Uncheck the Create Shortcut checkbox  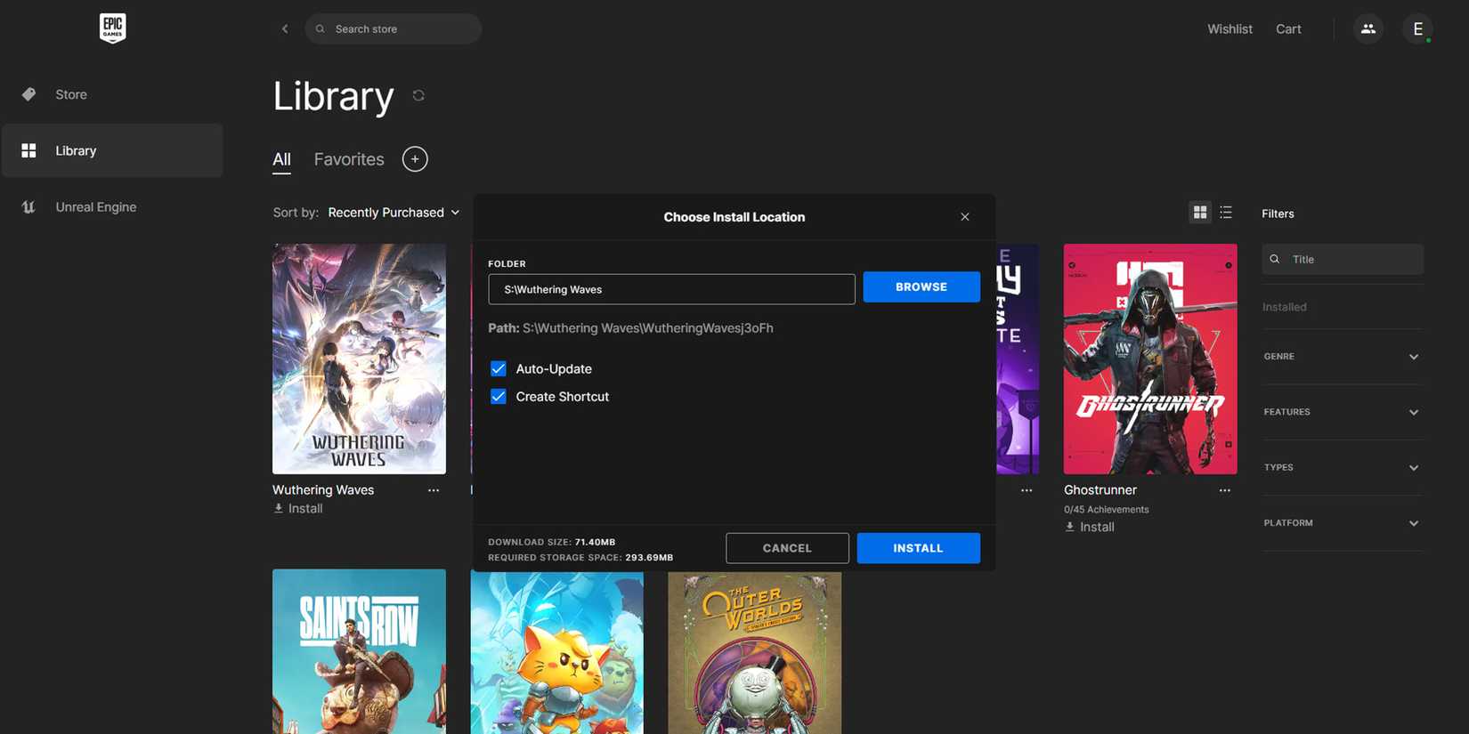[499, 397]
